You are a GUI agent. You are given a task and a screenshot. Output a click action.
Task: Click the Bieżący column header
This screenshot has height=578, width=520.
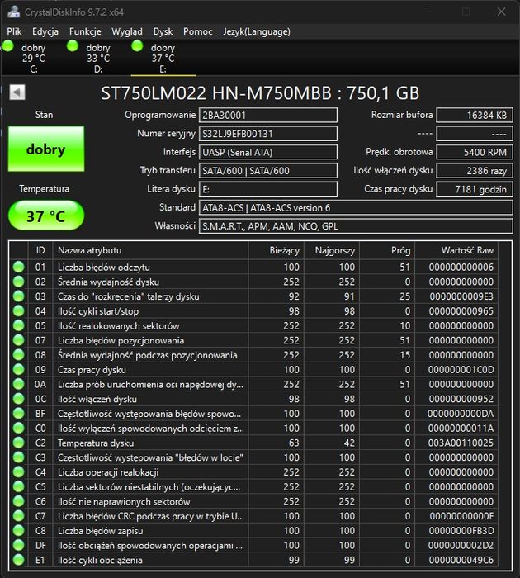(277, 250)
